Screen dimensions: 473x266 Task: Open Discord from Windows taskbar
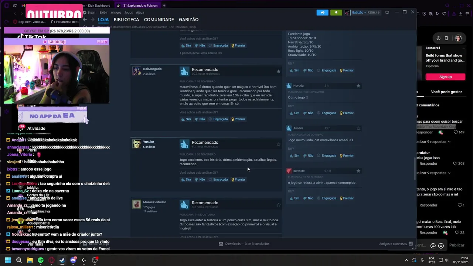(73, 260)
